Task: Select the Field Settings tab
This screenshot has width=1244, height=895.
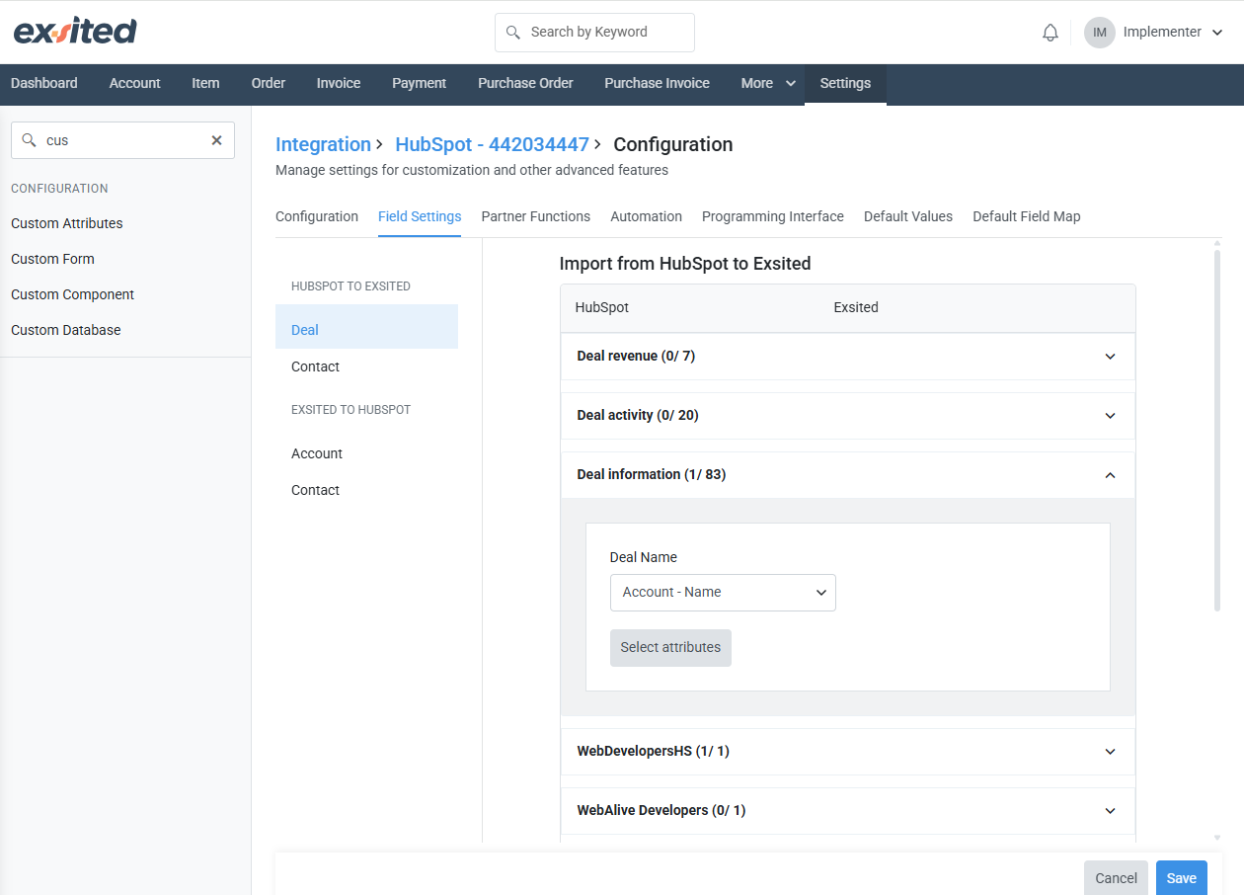Action: tap(420, 216)
